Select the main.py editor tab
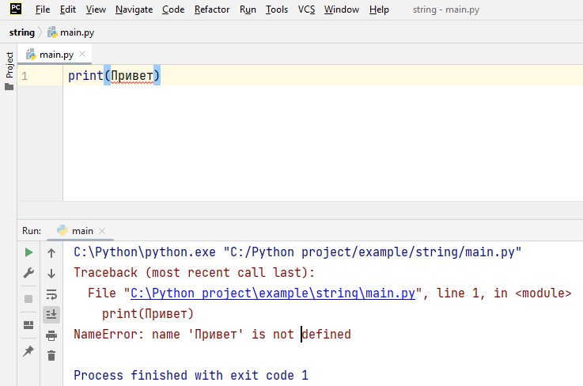 point(55,55)
